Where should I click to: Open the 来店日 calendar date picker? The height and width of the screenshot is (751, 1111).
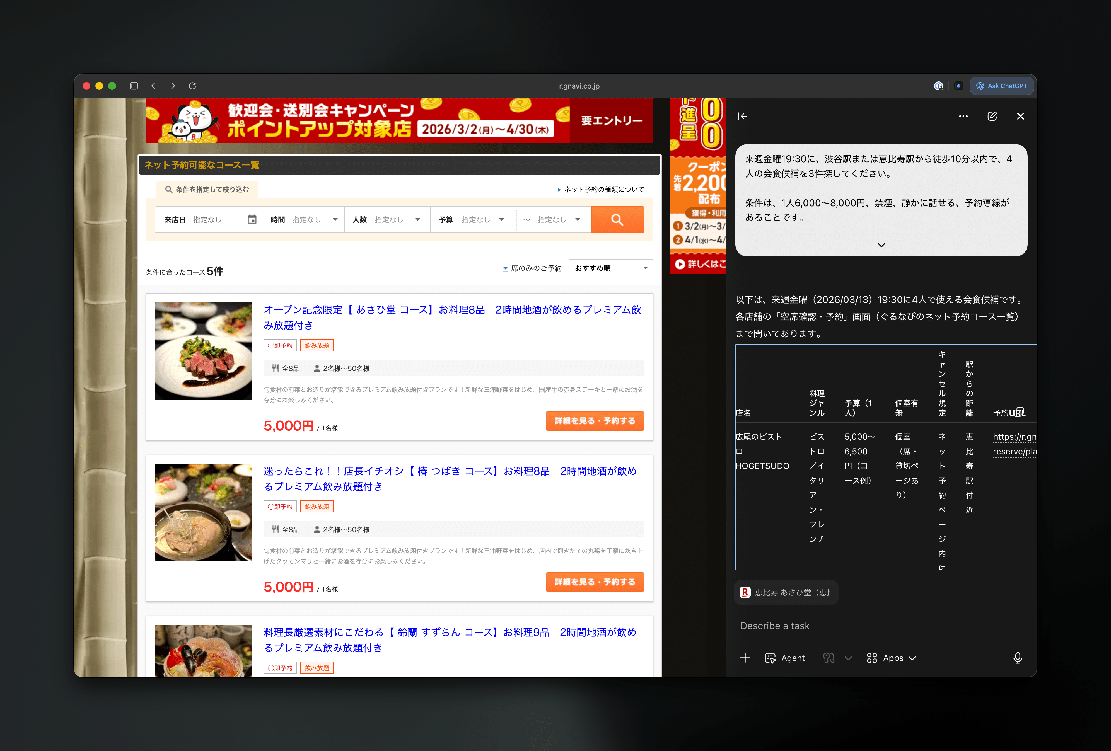click(252, 220)
